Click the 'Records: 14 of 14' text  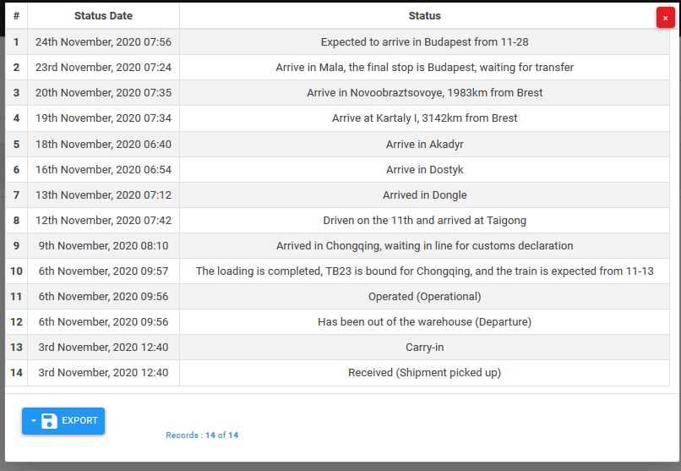[202, 435]
